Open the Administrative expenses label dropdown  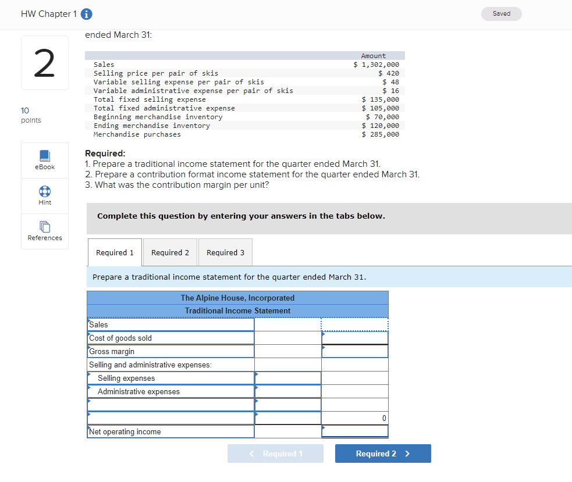pyautogui.click(x=170, y=391)
